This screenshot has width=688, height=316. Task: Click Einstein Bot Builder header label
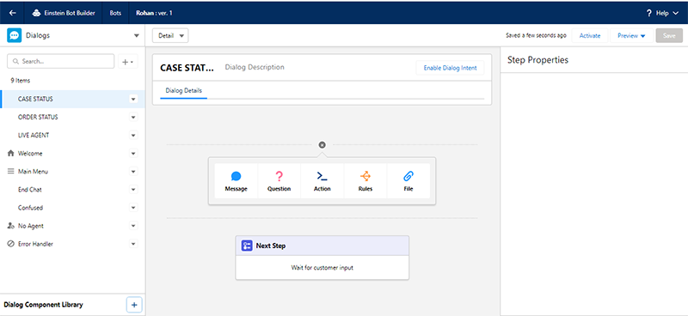click(x=70, y=13)
